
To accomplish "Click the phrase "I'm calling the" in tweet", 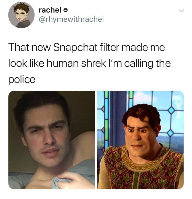I will (x=140, y=64).
